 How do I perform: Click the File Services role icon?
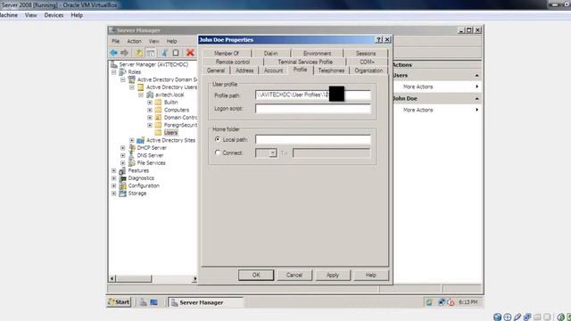pyautogui.click(x=132, y=163)
